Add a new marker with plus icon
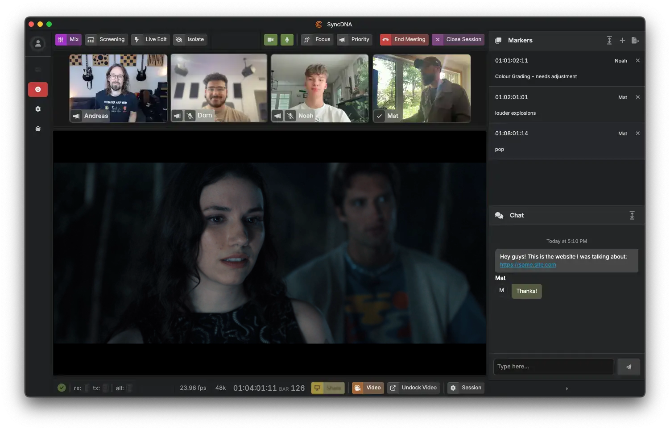The width and height of the screenshot is (670, 430). point(622,40)
